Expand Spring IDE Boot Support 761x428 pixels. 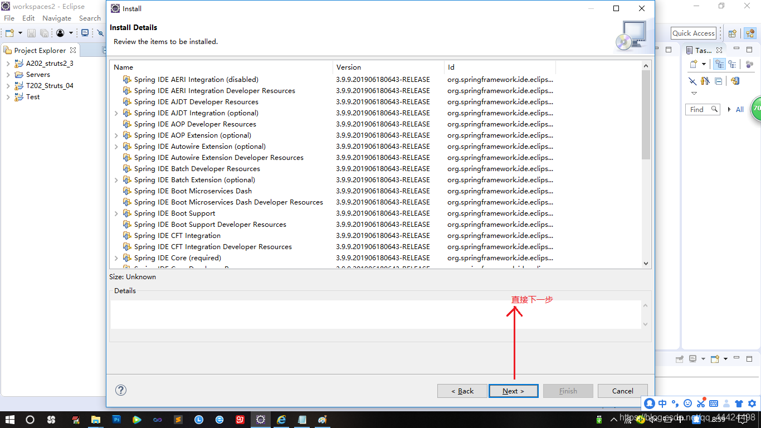point(116,213)
